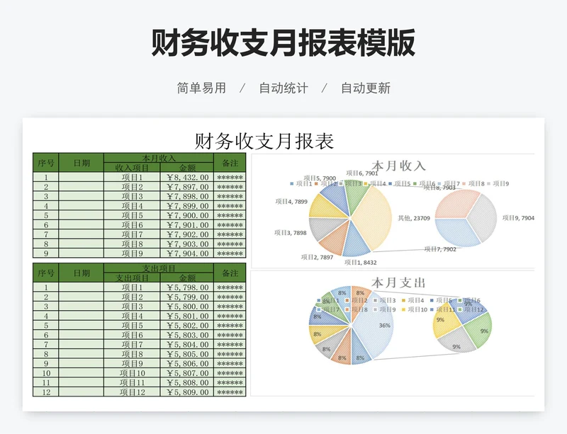
Task: Click the ¥5,809.00 expense amount cell
Action: click(187, 392)
